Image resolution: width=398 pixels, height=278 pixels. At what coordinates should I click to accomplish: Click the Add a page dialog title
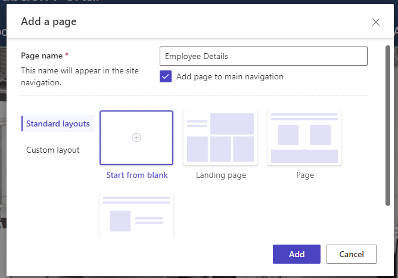click(49, 22)
